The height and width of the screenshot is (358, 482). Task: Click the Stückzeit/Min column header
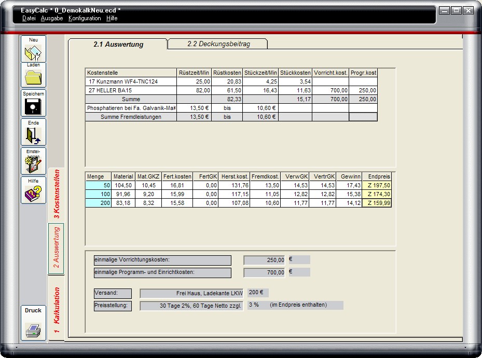click(x=260, y=73)
